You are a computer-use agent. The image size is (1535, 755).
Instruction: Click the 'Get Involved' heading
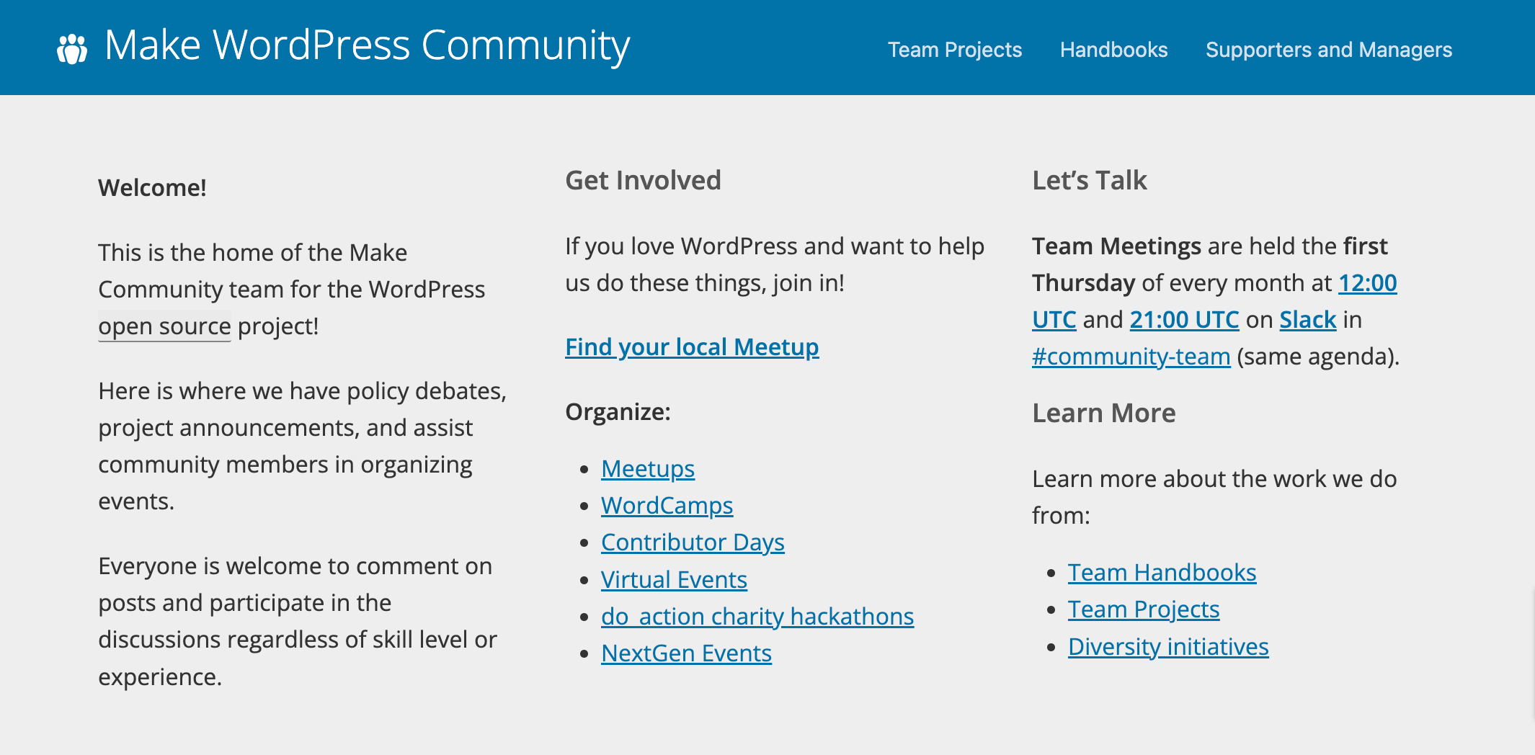(643, 181)
